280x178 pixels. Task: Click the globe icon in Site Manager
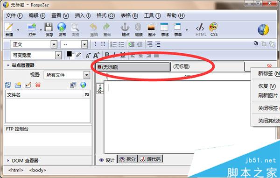[83, 85]
